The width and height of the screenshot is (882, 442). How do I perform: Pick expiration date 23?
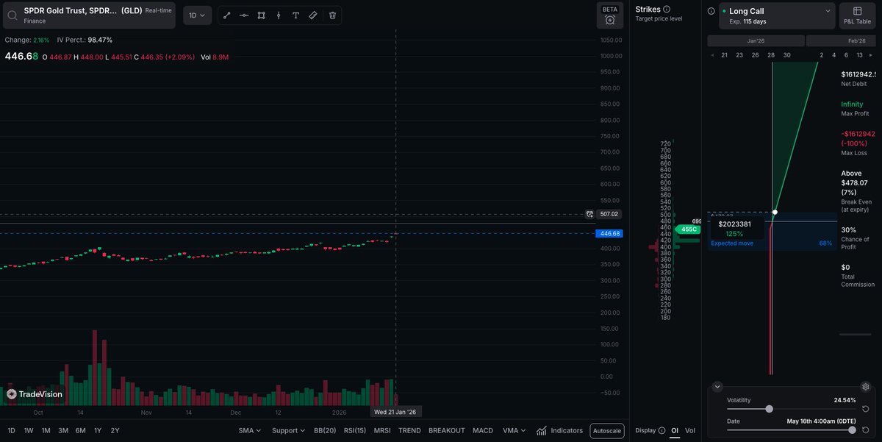click(739, 55)
